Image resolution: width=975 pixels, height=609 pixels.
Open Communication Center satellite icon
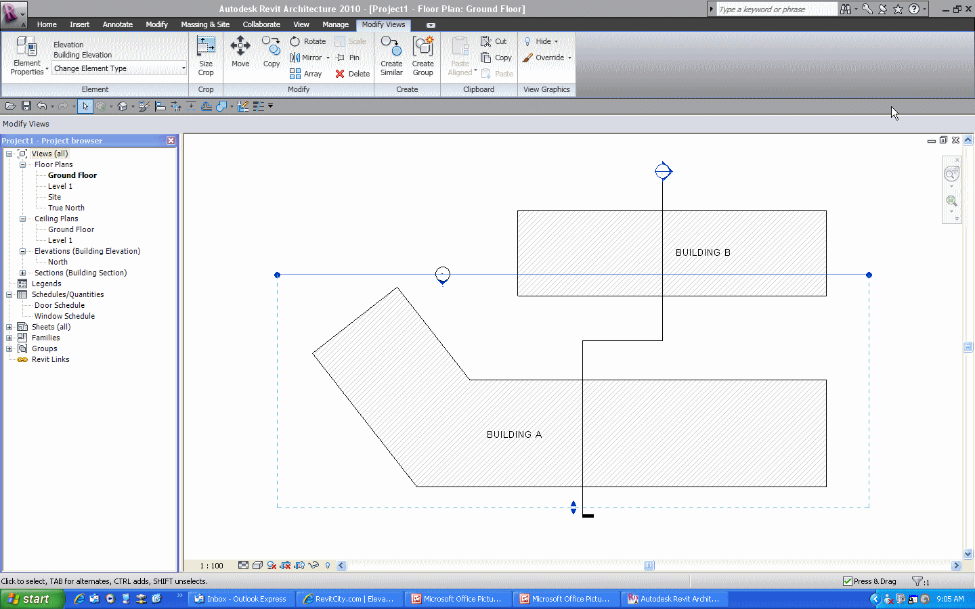tap(883, 9)
